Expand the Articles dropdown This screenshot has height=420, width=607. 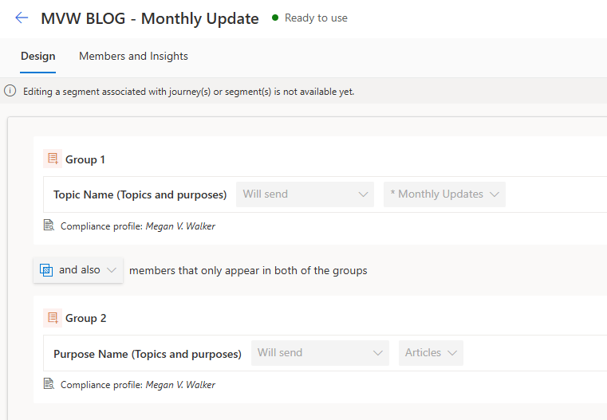(431, 353)
